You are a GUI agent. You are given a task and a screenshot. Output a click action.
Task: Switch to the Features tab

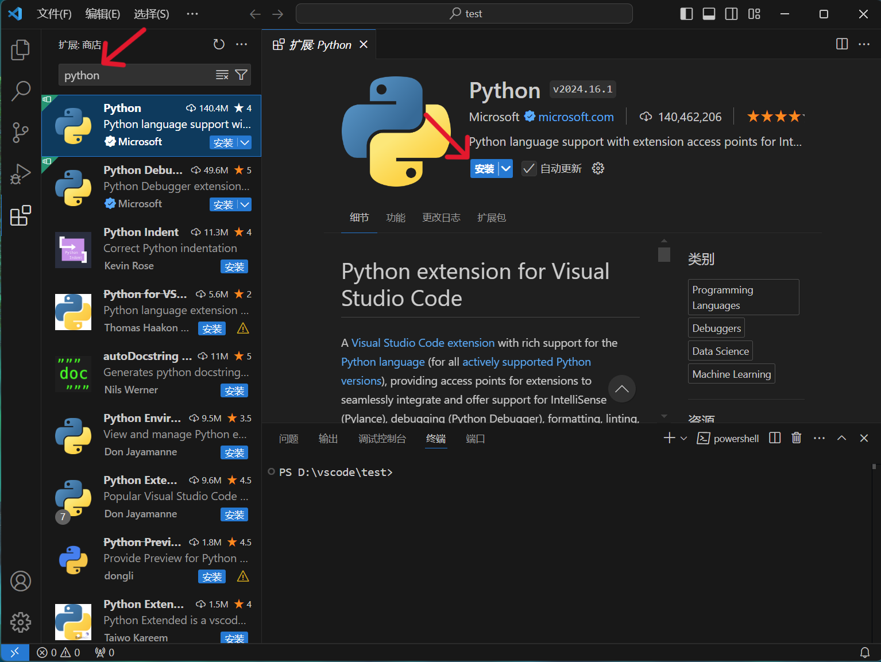(x=396, y=217)
